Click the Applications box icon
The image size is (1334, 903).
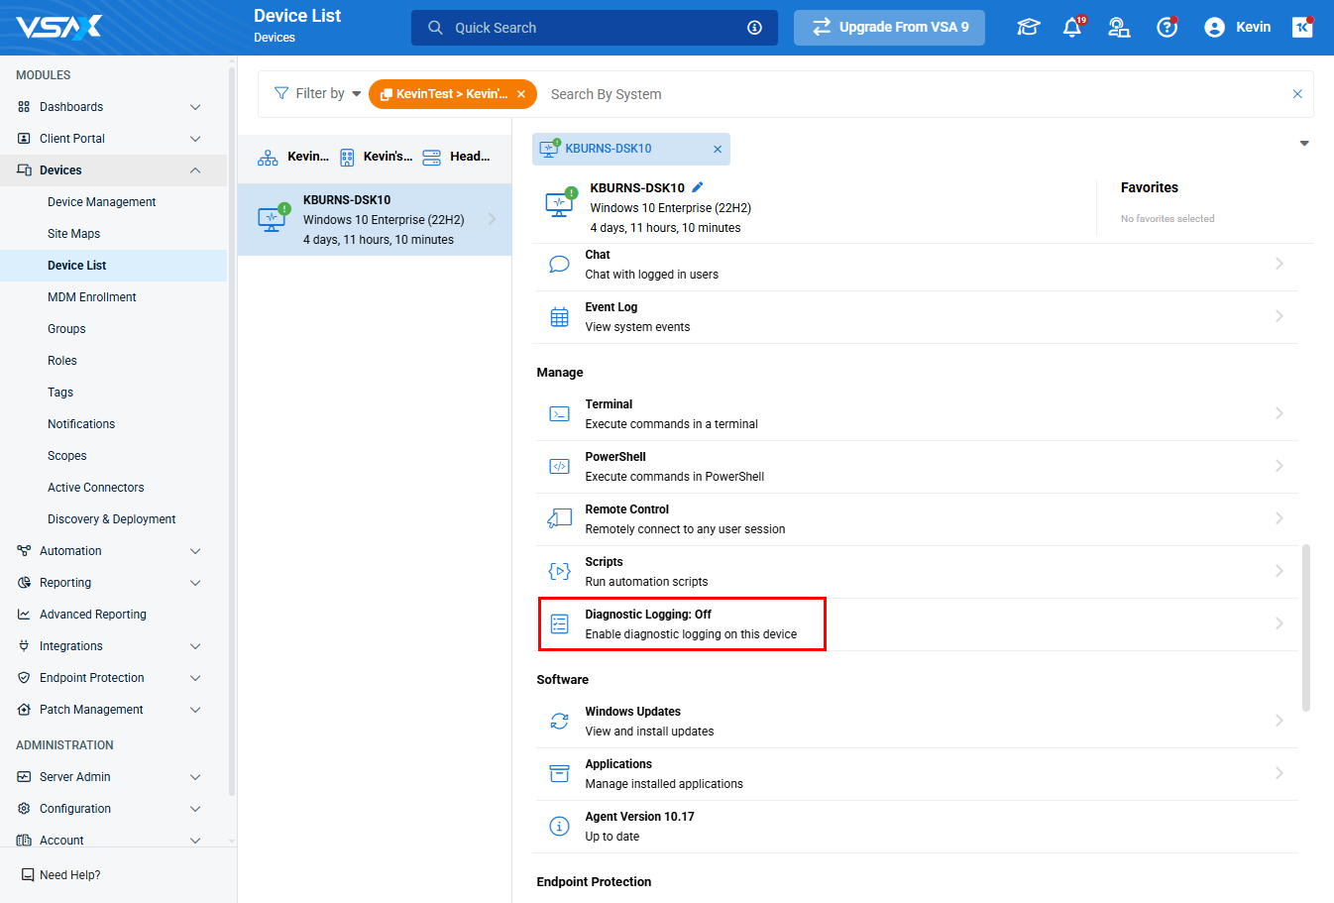559,774
